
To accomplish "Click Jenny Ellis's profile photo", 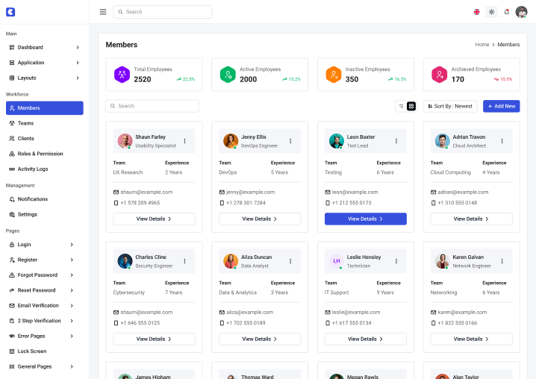I will (x=231, y=141).
